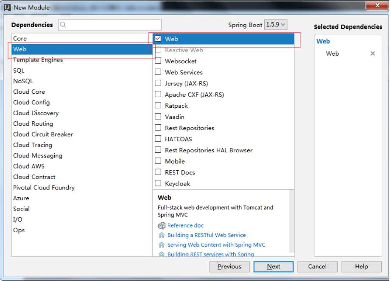
Task: Select Pivotal Cloud Foundry category
Action: point(82,188)
